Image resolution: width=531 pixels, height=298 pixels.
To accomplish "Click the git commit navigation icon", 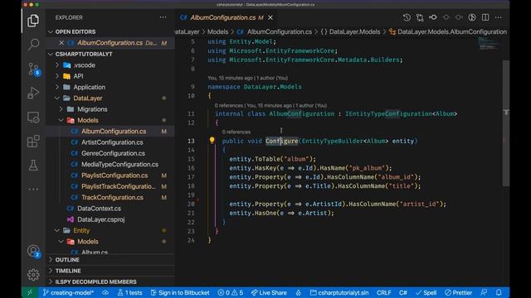I will 433,17.
